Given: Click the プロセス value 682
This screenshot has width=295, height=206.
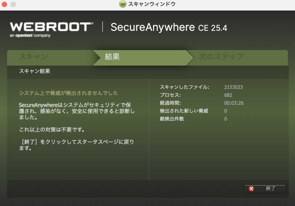Looking at the screenshot, I should [x=228, y=95].
